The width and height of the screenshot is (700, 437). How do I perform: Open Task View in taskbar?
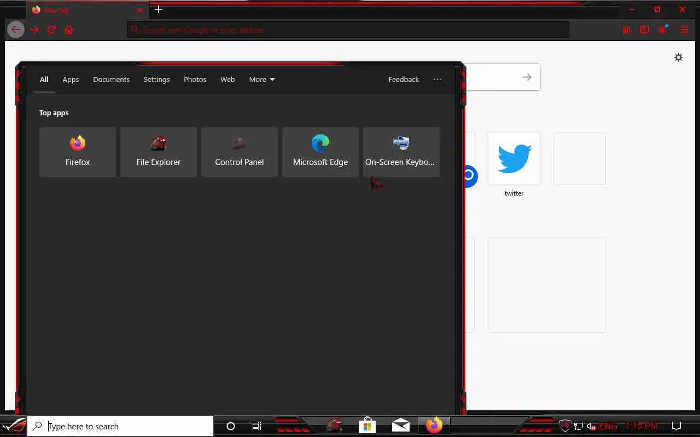tap(257, 426)
